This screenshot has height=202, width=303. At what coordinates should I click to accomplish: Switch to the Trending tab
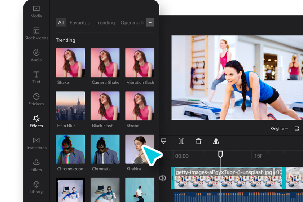pyautogui.click(x=105, y=22)
